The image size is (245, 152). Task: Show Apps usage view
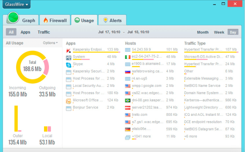[25, 32]
